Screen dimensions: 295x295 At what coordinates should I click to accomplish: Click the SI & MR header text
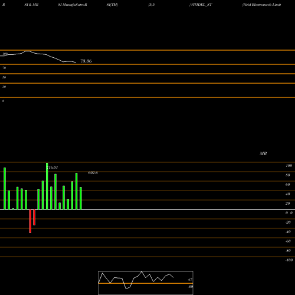pos(31,5)
